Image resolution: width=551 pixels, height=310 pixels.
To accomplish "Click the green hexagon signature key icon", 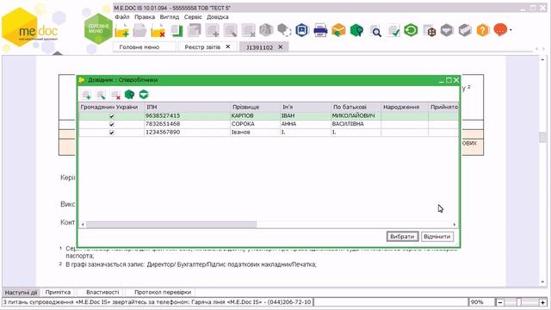I will [x=356, y=31].
